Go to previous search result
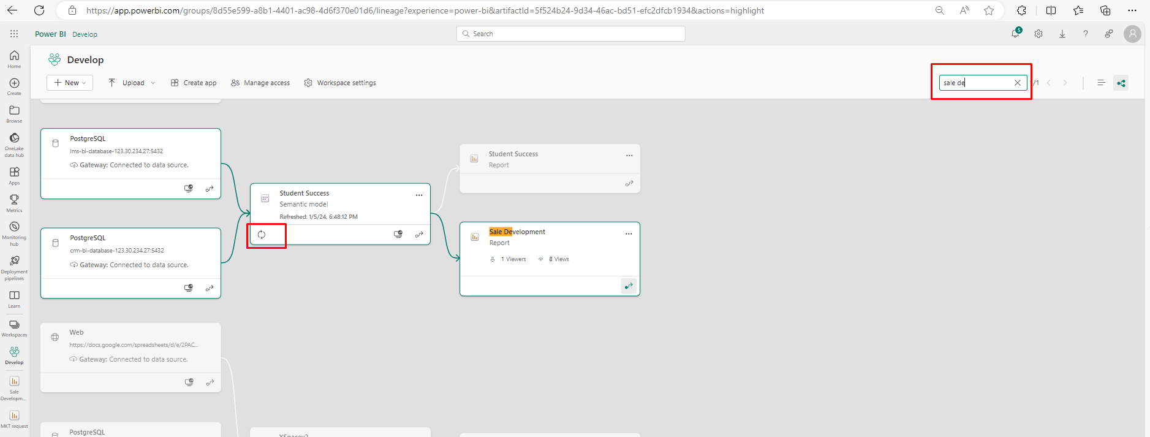This screenshot has width=1150, height=437. click(1049, 83)
